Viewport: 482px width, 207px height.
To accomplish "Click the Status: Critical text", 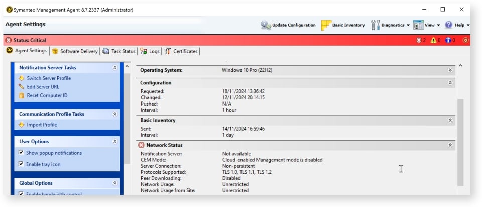I will coord(30,40).
